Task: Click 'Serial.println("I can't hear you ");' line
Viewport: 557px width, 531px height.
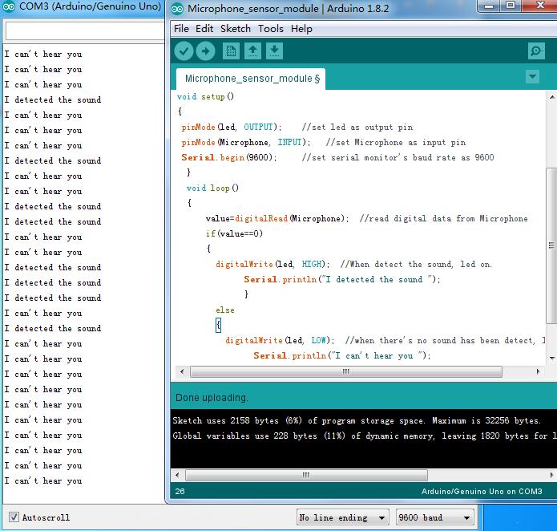Action: pyautogui.click(x=342, y=356)
